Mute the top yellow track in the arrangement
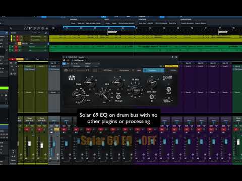242x181 pixels. 17,37
